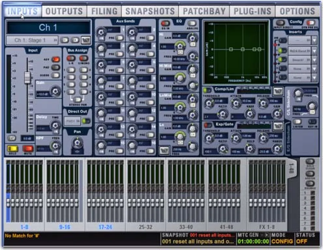Click the compressor Threshold knob
The width and height of the screenshot is (323, 250).
tap(209, 103)
